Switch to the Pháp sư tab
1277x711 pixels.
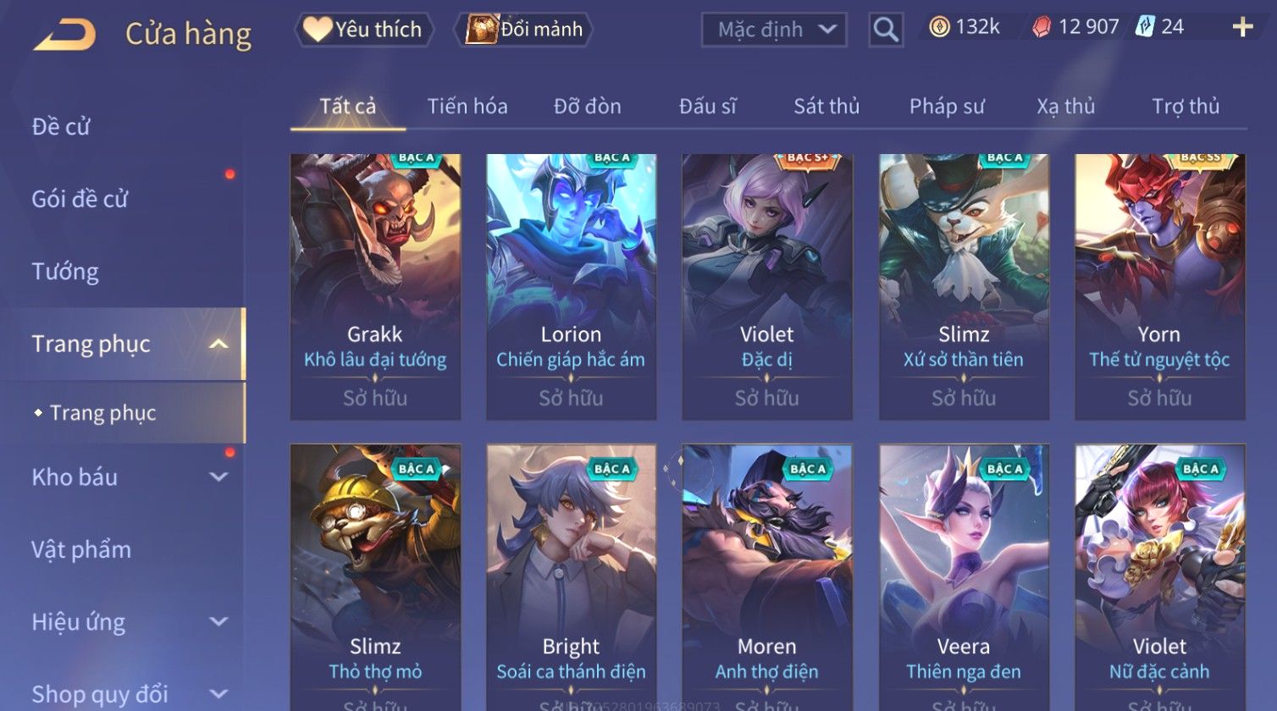(x=947, y=106)
